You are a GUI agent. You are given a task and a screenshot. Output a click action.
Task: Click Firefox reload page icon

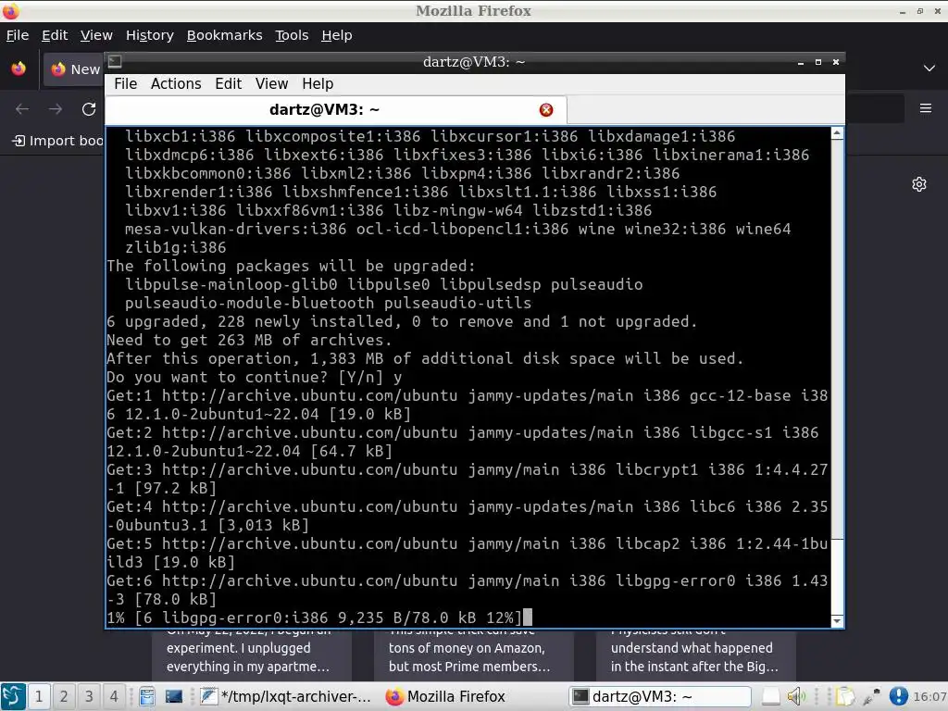[x=89, y=109]
